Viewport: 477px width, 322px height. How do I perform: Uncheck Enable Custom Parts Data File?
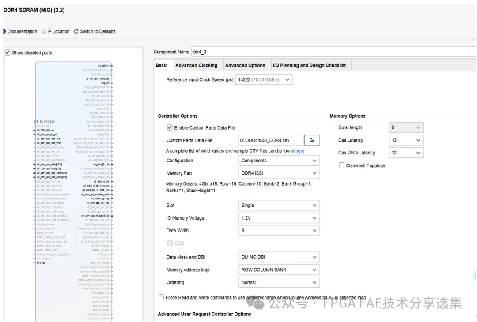(x=170, y=127)
